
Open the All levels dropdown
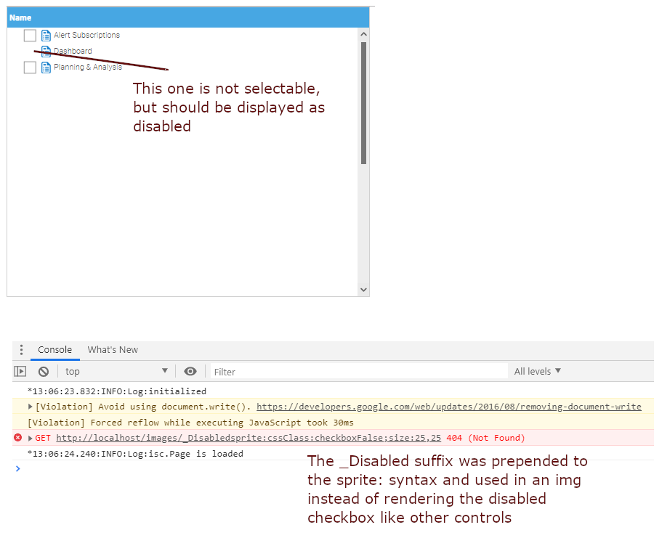(538, 371)
